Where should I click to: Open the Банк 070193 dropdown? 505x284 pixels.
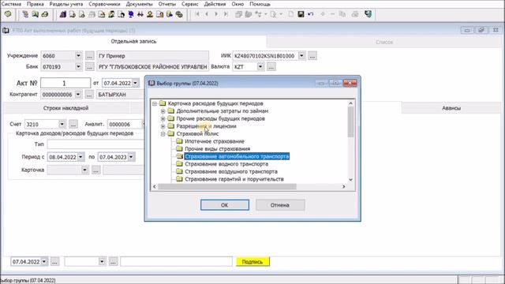[78, 66]
